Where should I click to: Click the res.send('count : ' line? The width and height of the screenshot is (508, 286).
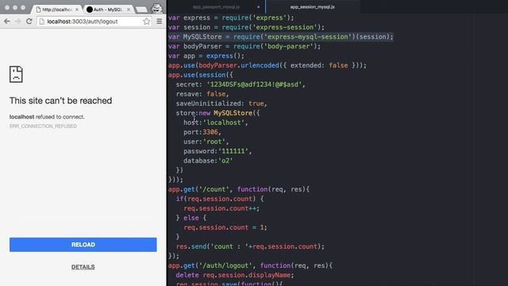(x=250, y=246)
